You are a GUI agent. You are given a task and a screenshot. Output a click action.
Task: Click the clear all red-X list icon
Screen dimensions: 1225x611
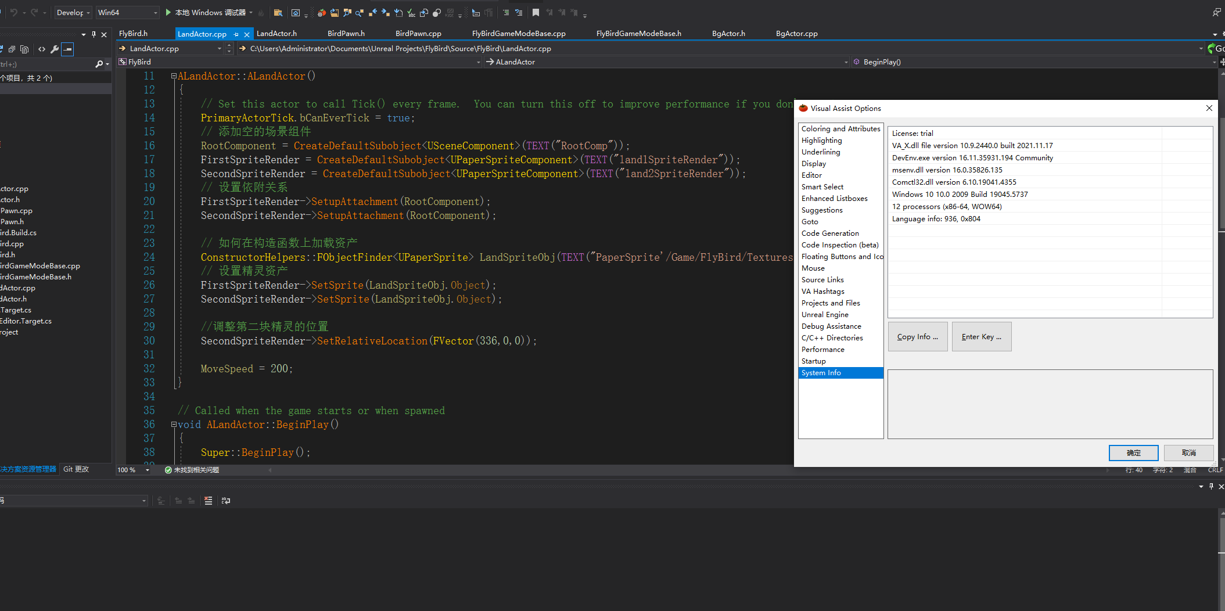(x=208, y=501)
